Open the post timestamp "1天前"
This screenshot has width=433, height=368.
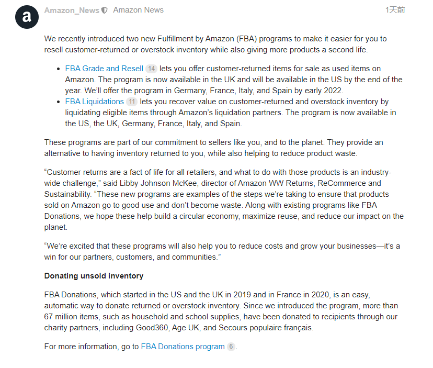[395, 10]
